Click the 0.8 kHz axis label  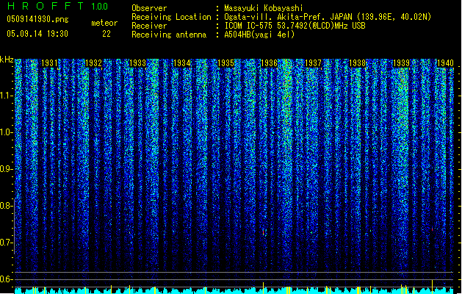point(7,206)
